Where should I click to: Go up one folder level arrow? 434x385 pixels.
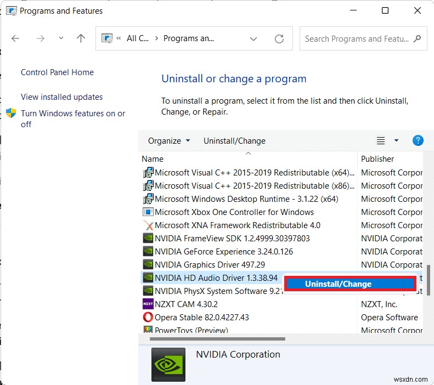pyautogui.click(x=81, y=38)
